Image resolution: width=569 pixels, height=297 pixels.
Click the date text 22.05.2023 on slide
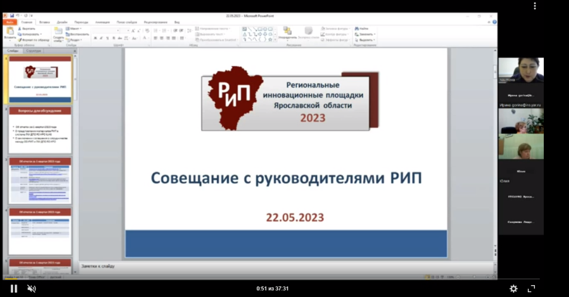(295, 217)
